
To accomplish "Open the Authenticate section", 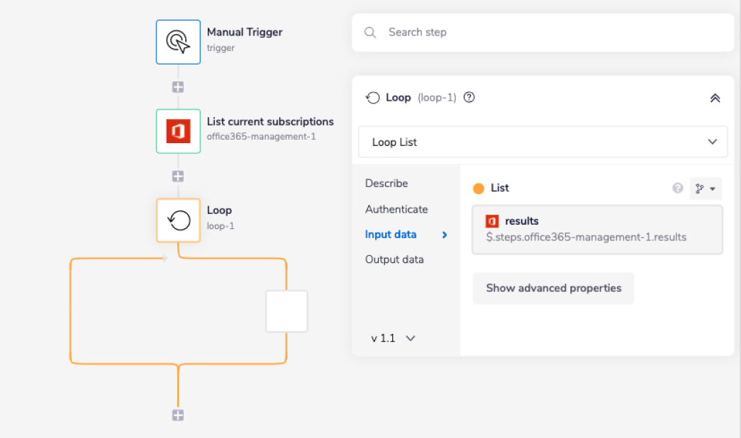I will click(396, 209).
